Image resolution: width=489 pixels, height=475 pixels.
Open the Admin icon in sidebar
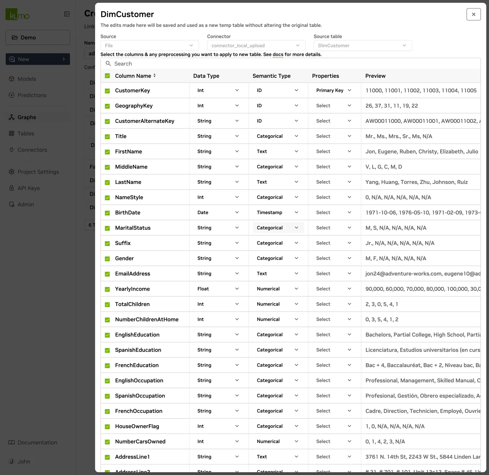coord(12,204)
